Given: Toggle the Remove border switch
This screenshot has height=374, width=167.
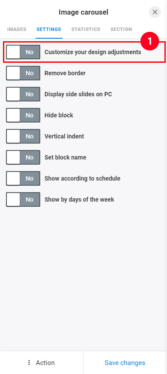Looking at the screenshot, I should coord(23,73).
